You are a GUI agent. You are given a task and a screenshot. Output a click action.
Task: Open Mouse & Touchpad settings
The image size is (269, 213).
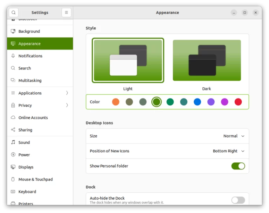click(35, 179)
